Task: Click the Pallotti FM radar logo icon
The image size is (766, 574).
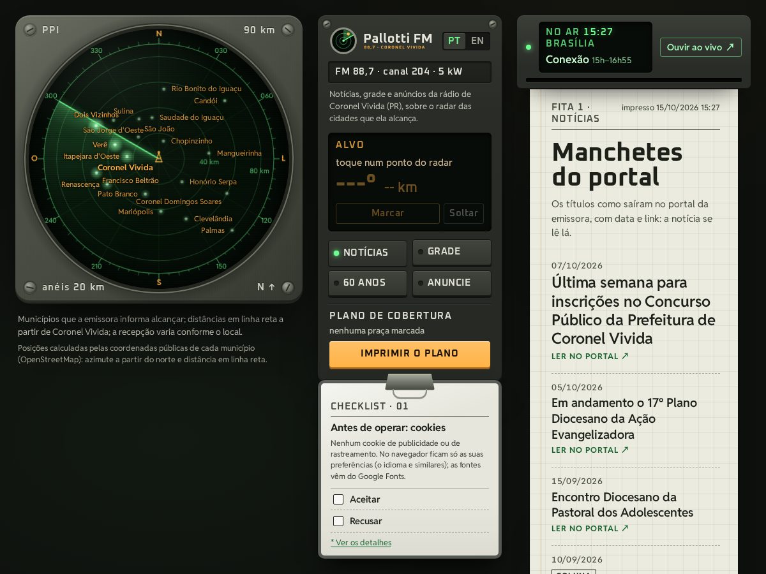Action: pos(343,41)
